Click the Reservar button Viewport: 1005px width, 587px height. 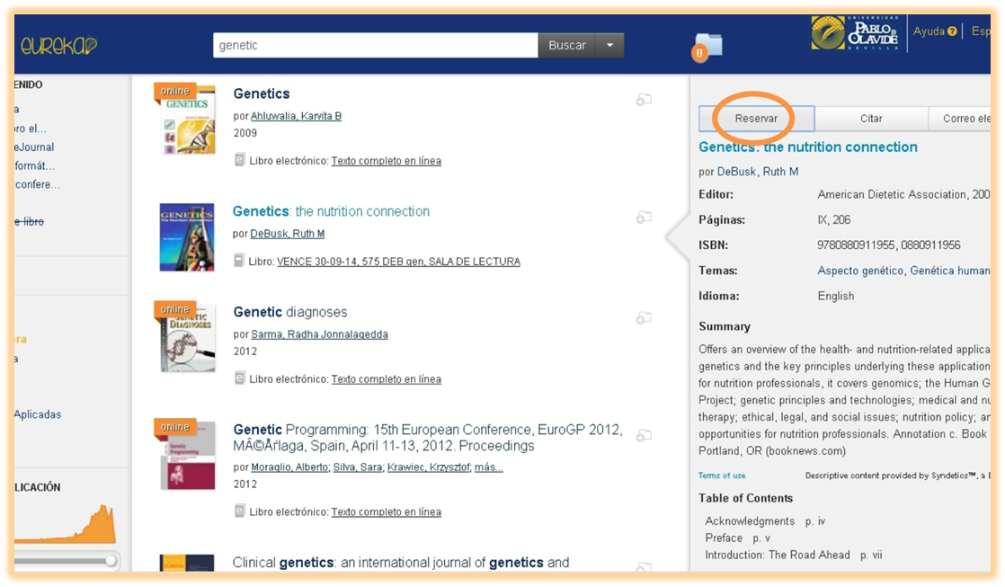coord(756,119)
